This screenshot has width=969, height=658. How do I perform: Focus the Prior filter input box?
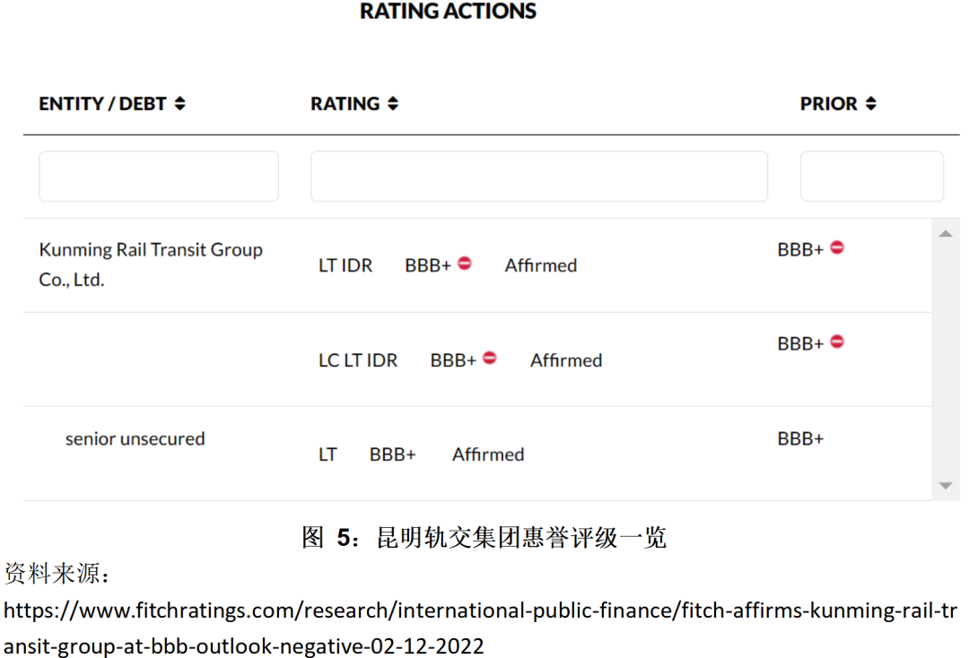[871, 176]
